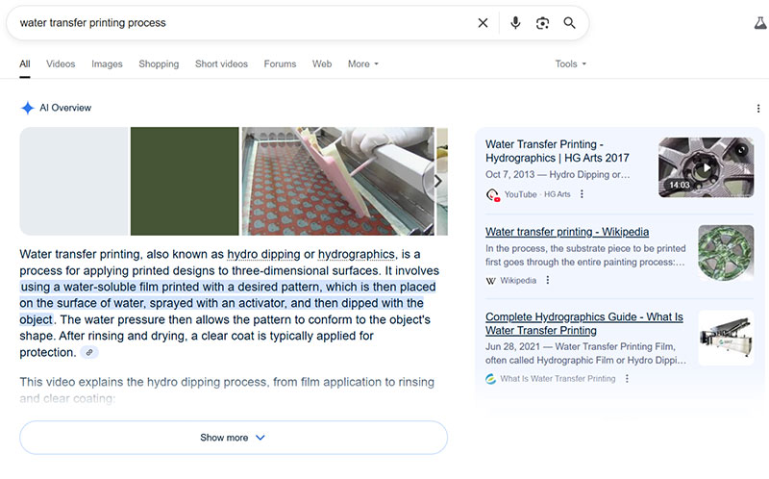Click the YouTube favicon icon
Image resolution: width=769 pixels, height=479 pixels.
click(492, 195)
